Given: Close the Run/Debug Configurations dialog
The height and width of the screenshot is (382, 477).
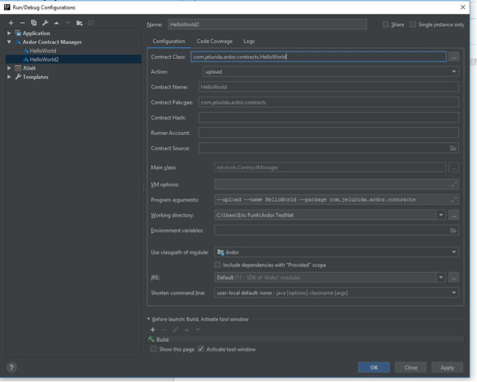Looking at the screenshot, I should click(462, 7).
